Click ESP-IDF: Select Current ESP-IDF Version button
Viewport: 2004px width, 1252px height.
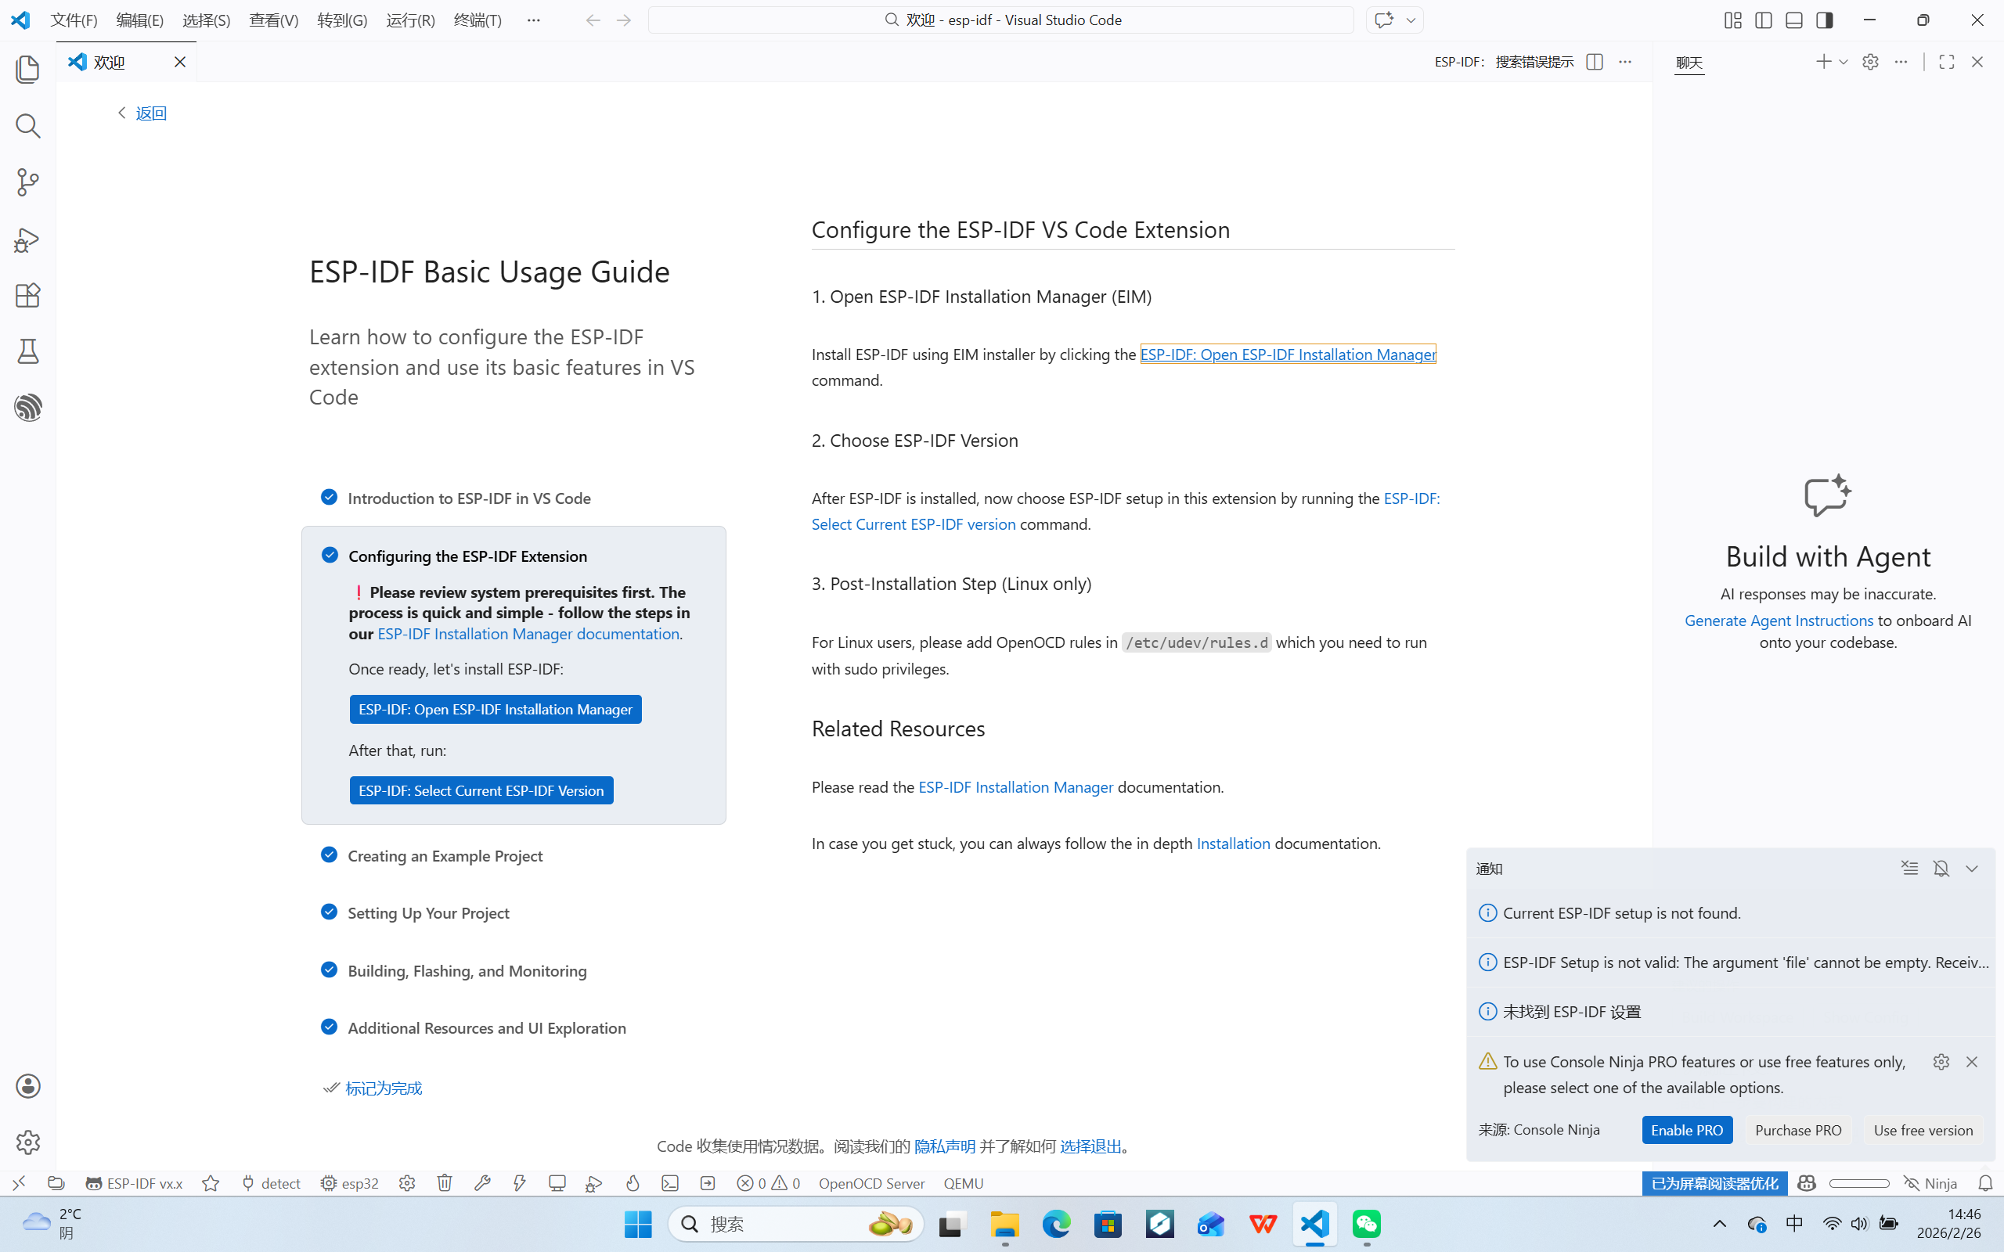(x=481, y=790)
